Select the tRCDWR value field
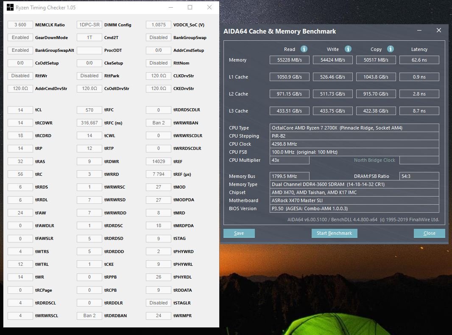Viewport: 452px width, 335px height. point(20,123)
